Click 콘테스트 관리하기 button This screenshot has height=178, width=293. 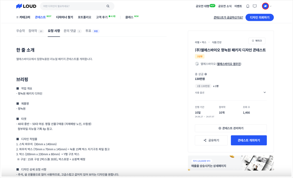pos(231,128)
